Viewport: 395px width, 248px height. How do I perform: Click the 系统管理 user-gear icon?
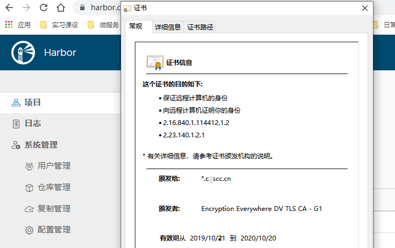16,145
